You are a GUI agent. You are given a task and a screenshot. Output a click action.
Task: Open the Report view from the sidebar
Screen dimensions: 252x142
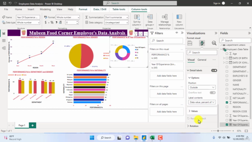pyautogui.click(x=4, y=33)
